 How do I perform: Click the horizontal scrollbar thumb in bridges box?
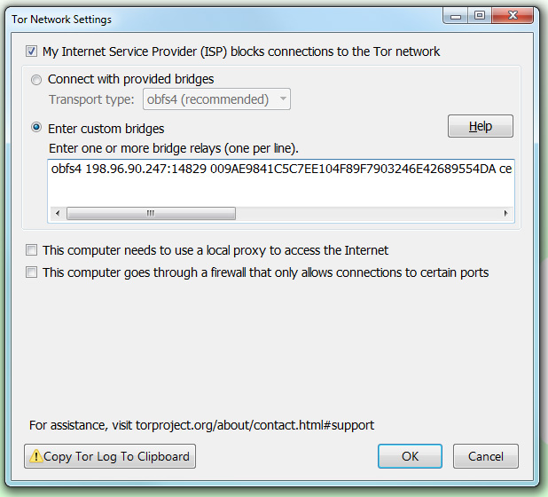[x=151, y=213]
